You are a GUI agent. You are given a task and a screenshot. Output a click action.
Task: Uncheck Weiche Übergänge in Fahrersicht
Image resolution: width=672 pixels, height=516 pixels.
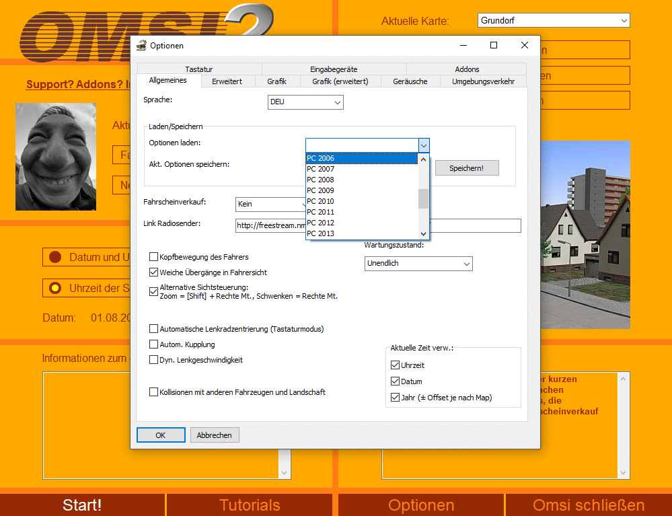click(x=154, y=272)
